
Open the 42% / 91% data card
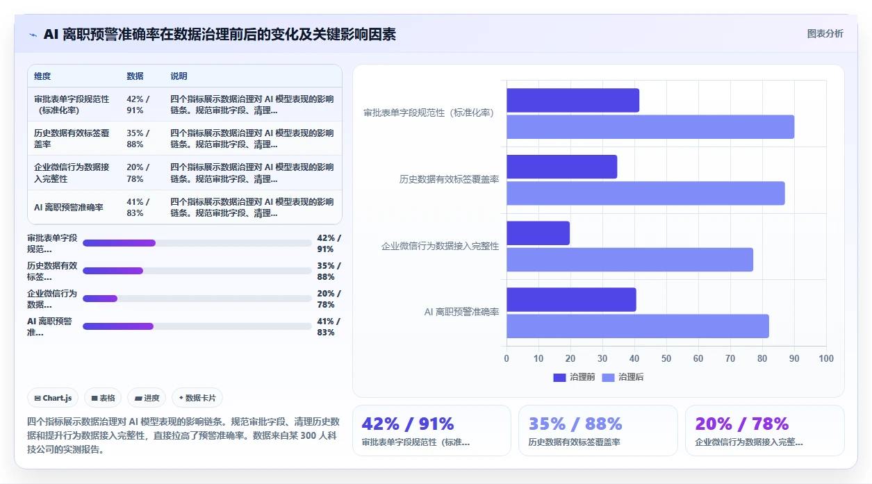(431, 431)
